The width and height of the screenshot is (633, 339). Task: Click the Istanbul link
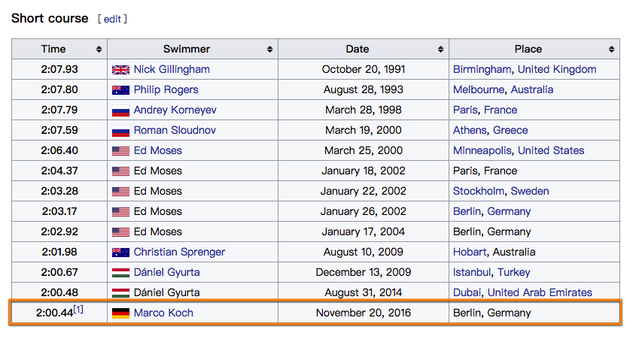471,272
